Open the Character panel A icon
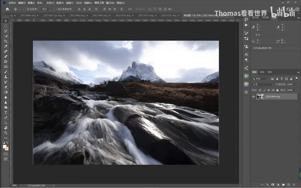The height and width of the screenshot is (188, 301). (246, 54)
